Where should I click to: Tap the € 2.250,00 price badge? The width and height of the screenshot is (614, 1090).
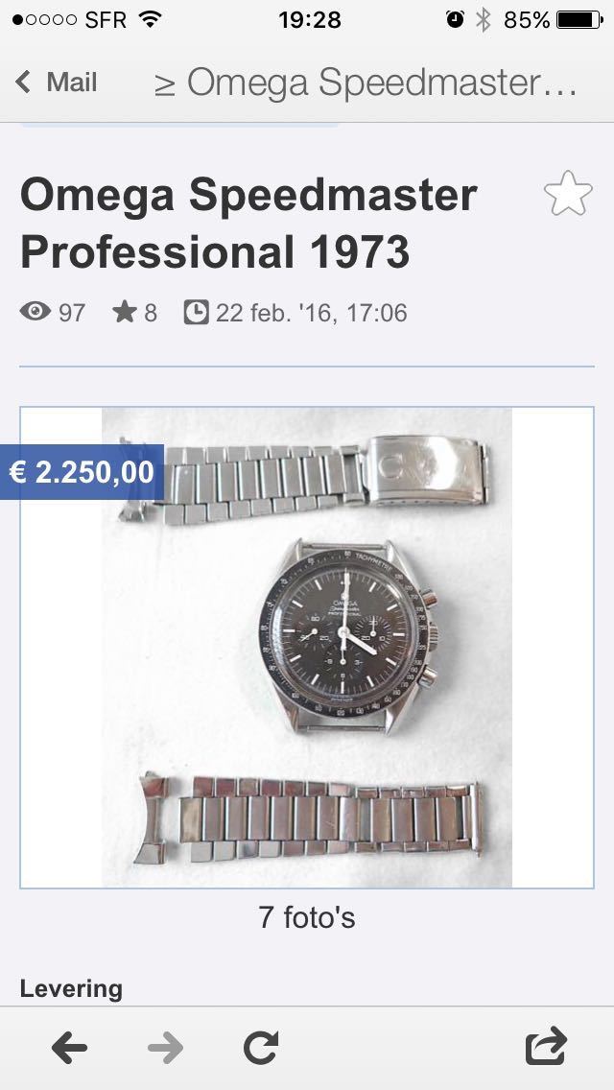point(82,472)
